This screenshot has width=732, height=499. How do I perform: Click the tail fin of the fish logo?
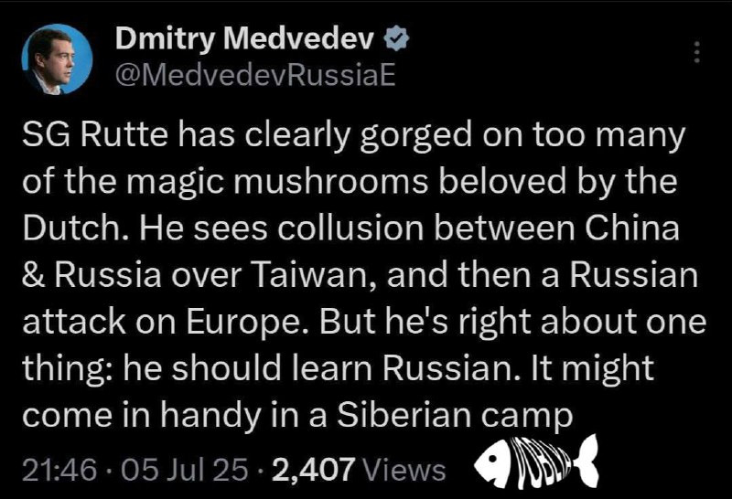(x=587, y=461)
